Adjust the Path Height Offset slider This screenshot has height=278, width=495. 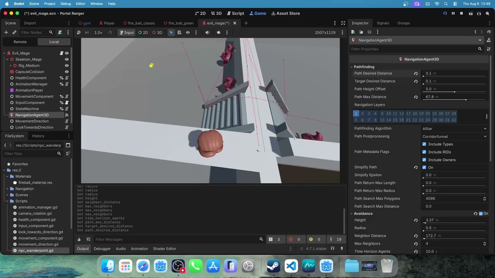click(x=455, y=92)
